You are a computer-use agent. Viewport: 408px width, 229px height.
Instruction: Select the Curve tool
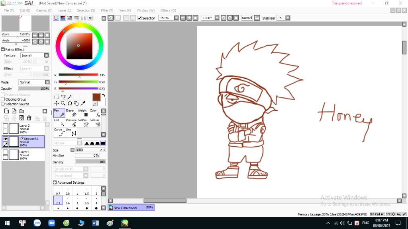[x=59, y=132]
